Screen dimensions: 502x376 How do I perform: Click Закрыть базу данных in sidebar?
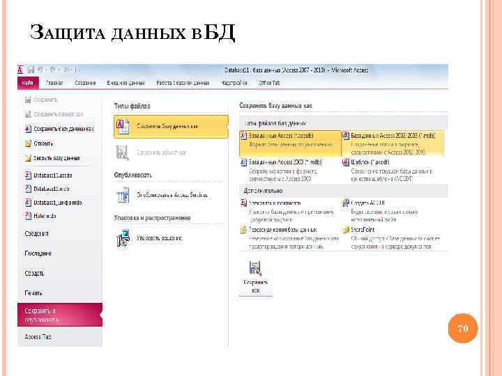[52, 158]
